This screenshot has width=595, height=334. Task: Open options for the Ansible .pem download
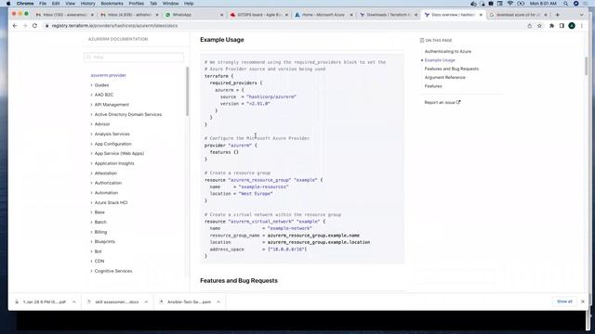click(218, 302)
